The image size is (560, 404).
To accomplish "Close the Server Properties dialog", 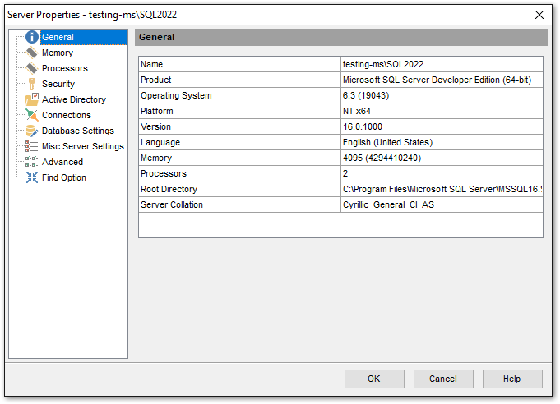I will coord(539,15).
